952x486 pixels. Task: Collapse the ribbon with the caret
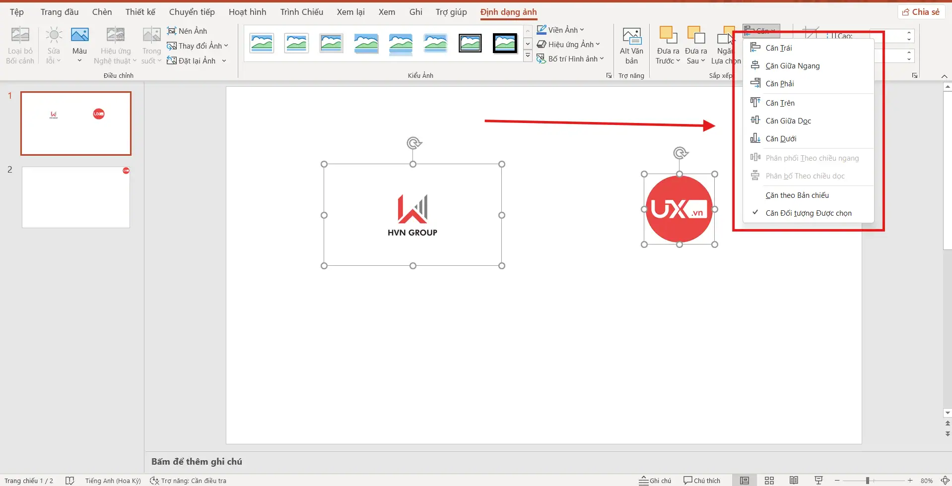(944, 76)
